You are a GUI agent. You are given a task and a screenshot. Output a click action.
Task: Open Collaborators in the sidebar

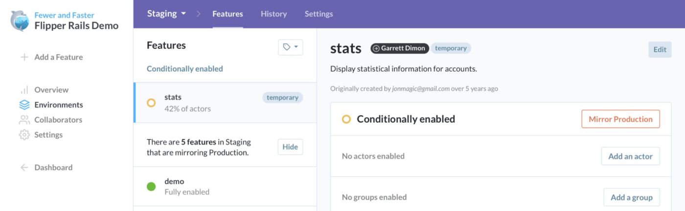[58, 120]
